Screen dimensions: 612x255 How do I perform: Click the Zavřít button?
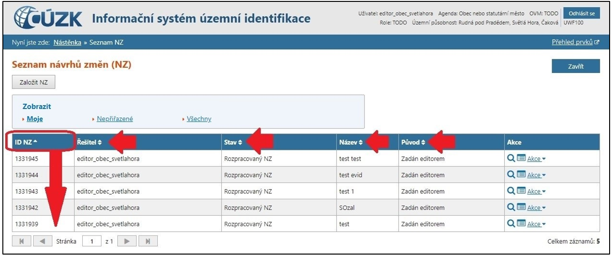575,67
